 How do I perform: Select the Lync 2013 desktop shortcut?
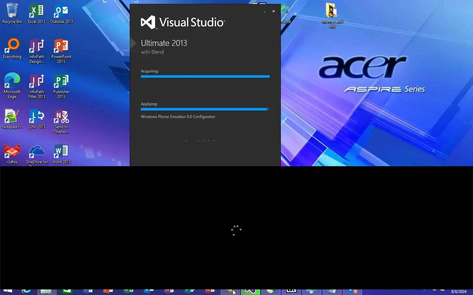pyautogui.click(x=36, y=119)
